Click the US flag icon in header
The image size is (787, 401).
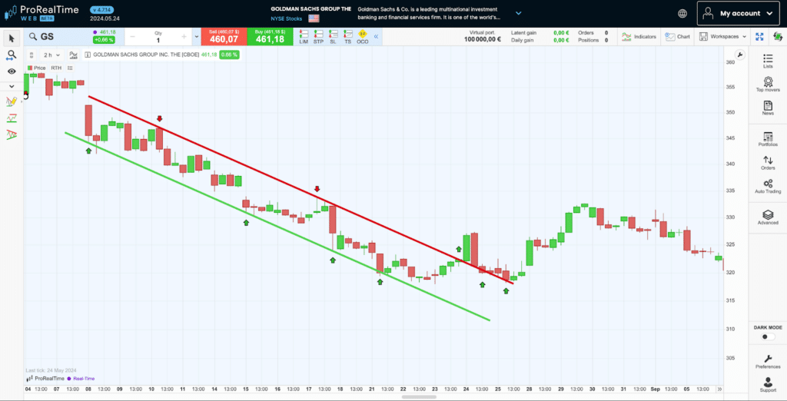(314, 18)
